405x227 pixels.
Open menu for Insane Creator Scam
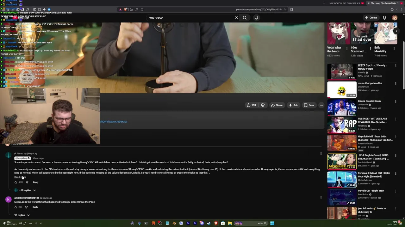point(396,101)
